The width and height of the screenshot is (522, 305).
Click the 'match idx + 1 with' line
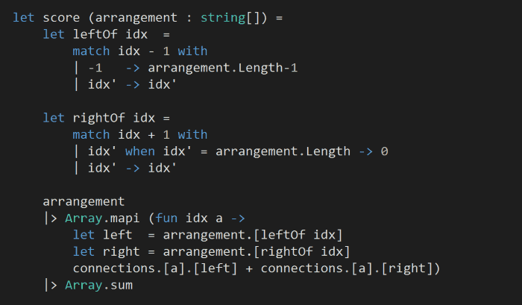click(x=139, y=135)
